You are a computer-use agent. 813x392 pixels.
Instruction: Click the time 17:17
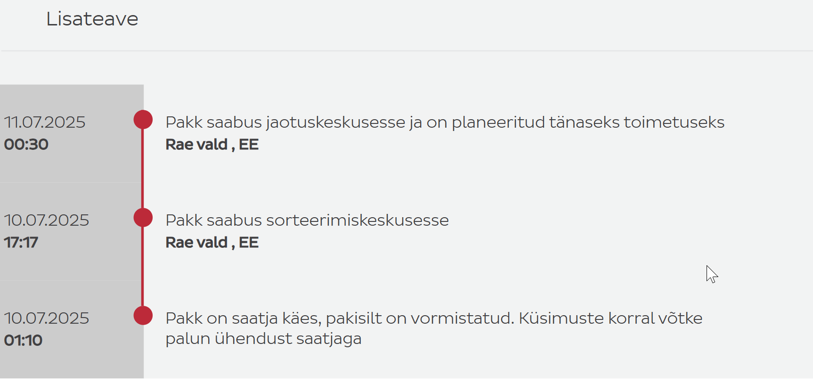21,242
